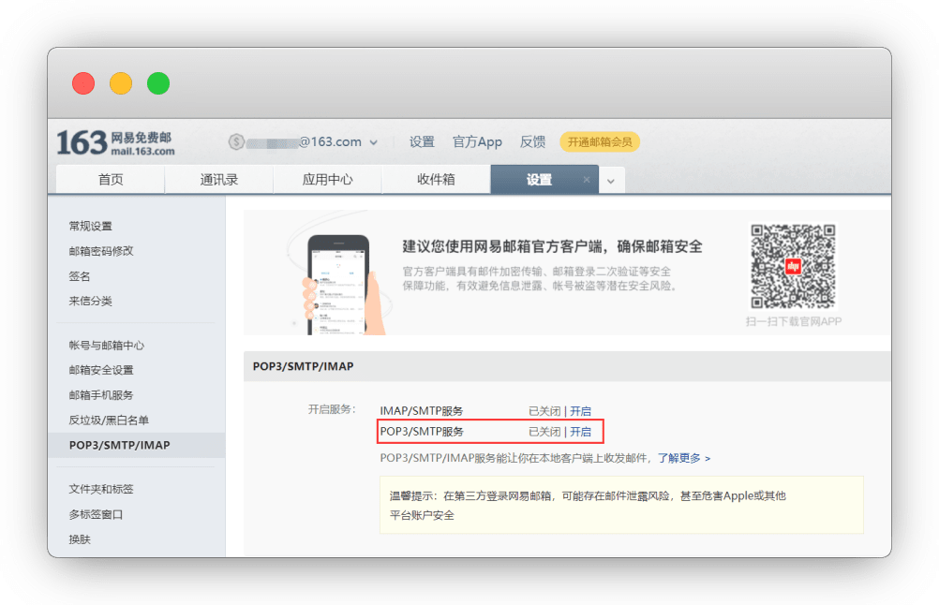Click the yellow macOS minimize button
939x605 pixels.
pyautogui.click(x=121, y=83)
